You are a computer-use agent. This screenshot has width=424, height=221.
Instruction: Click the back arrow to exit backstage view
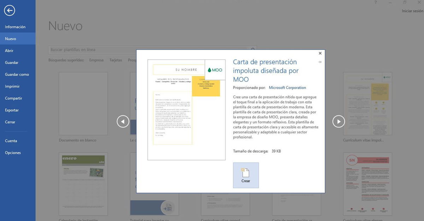9,10
